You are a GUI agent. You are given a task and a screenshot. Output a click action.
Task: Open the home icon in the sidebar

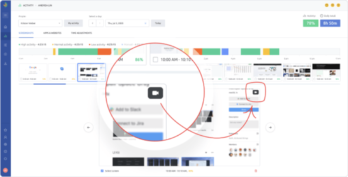click(x=5, y=27)
